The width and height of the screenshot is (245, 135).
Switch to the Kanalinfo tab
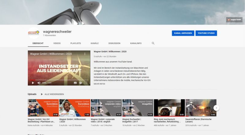(136, 43)
